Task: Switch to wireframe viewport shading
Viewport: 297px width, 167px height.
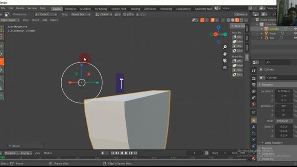Action: [228, 20]
